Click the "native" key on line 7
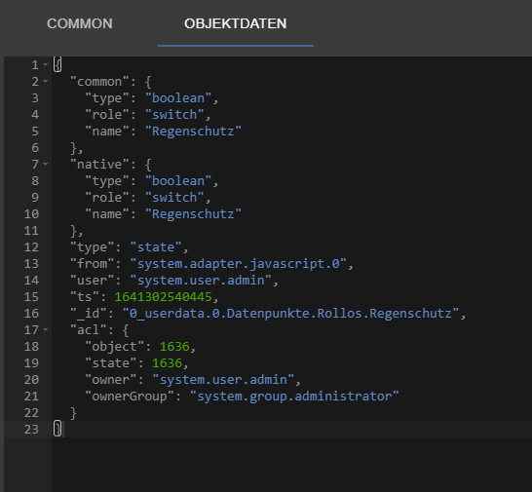532x492 pixels. point(99,165)
